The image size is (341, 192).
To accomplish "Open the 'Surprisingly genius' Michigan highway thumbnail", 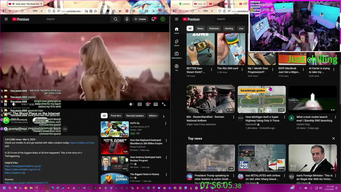I will [x=262, y=99].
